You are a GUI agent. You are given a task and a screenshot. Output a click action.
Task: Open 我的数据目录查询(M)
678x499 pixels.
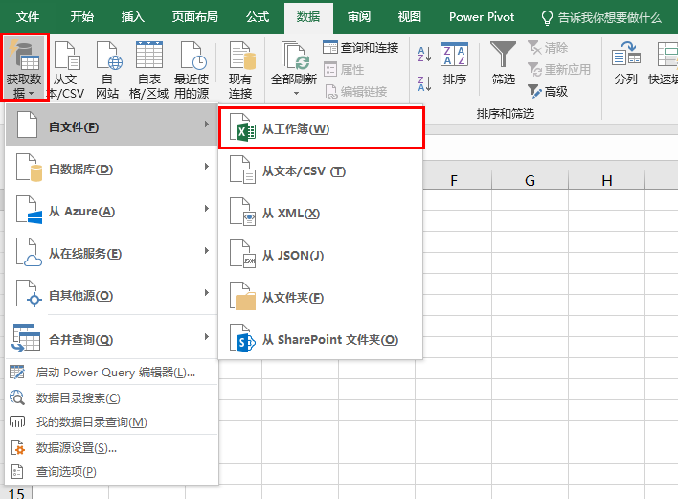tap(111, 421)
